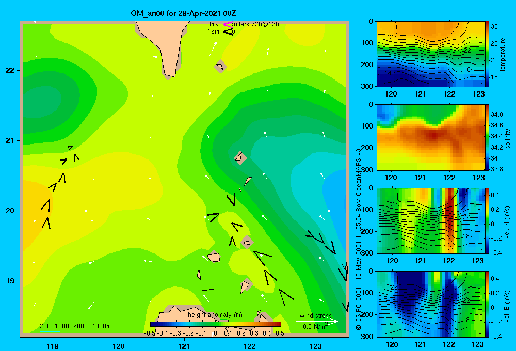Click the 'temperature' axis label

(503, 54)
